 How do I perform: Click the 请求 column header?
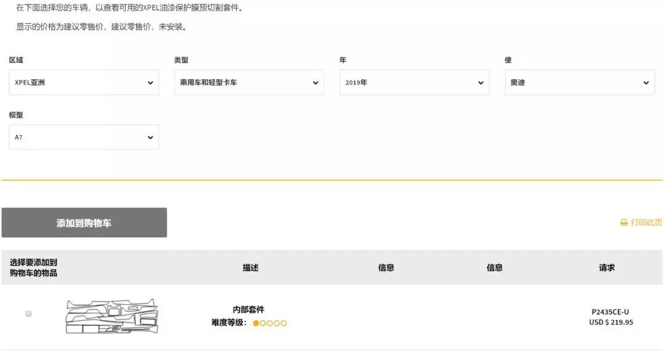606,267
